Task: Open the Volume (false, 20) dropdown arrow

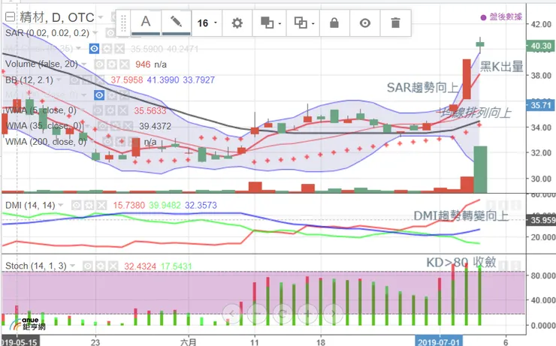Action: tap(84, 64)
